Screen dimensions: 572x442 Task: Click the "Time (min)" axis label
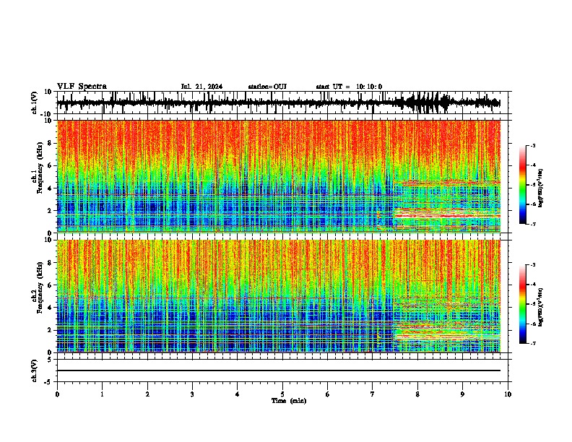point(289,401)
